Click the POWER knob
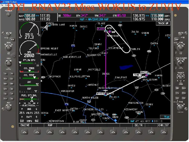189x142 pixels. pos(8,15)
